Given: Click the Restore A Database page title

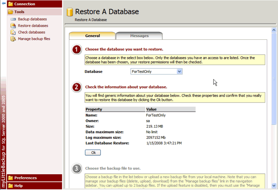Looking at the screenshot, I should [107, 12].
